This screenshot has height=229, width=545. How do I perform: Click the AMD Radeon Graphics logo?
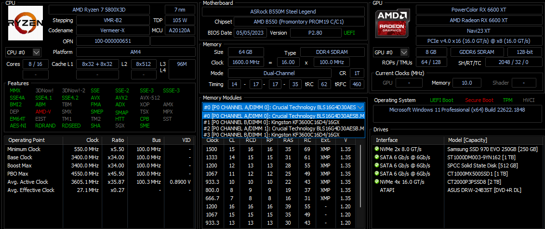pyautogui.click(x=391, y=24)
